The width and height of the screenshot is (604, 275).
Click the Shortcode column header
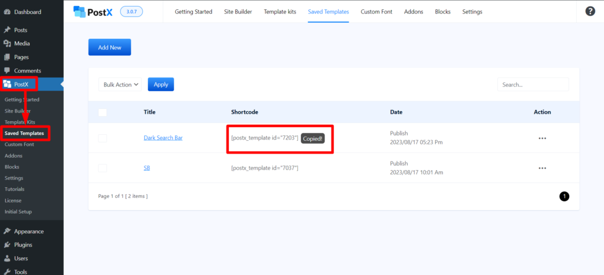click(245, 112)
